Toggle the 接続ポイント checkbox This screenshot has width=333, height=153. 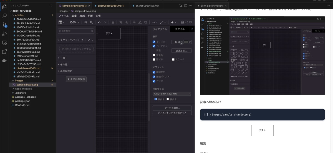tap(154, 77)
